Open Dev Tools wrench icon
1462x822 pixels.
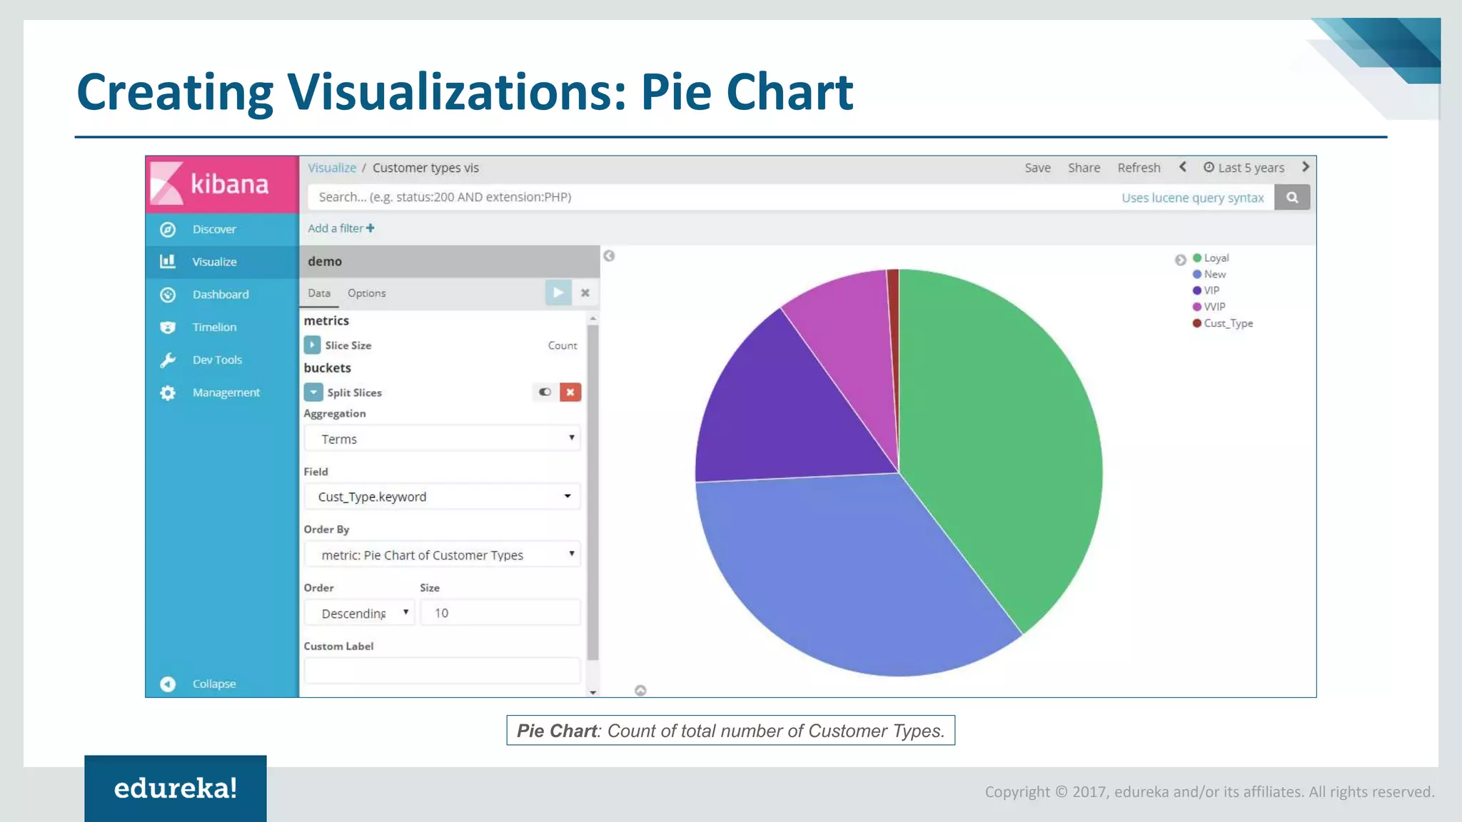pos(168,360)
